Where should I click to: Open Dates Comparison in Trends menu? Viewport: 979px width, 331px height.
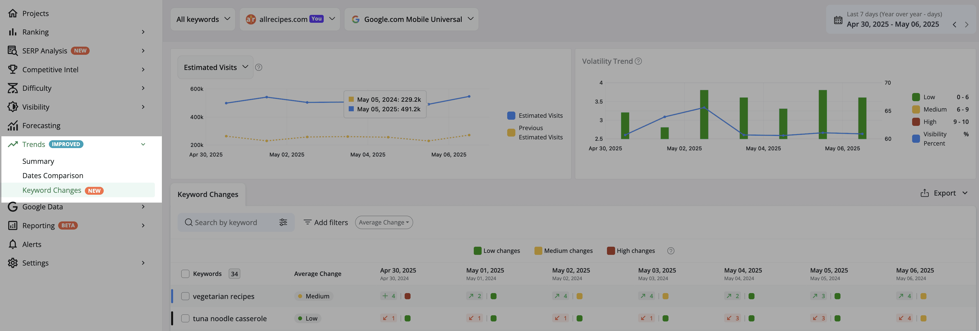point(53,176)
